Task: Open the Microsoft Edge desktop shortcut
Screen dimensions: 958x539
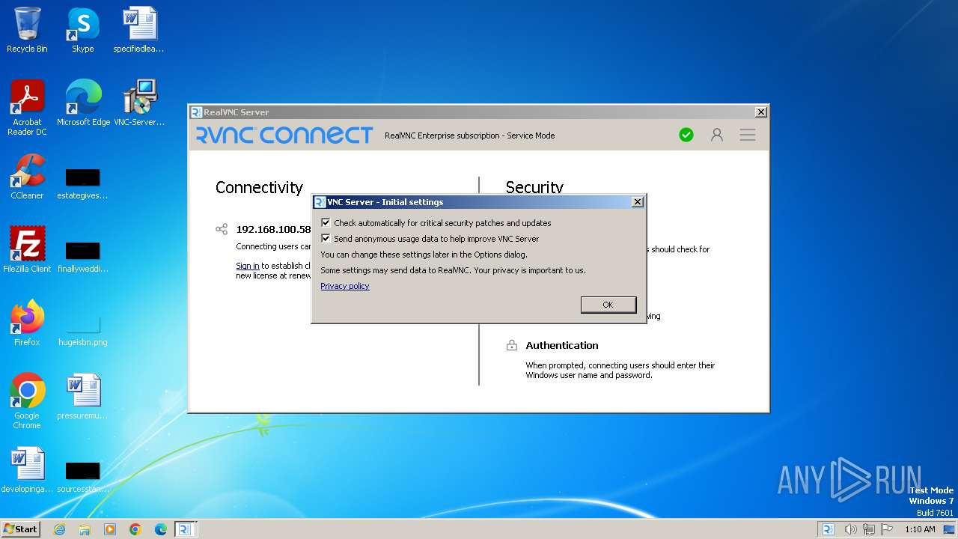Action: tap(83, 103)
